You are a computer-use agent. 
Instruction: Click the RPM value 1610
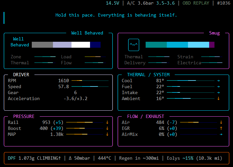(x=64, y=81)
